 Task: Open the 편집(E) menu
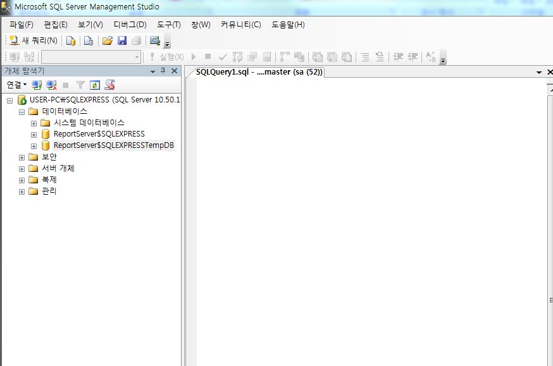point(56,25)
